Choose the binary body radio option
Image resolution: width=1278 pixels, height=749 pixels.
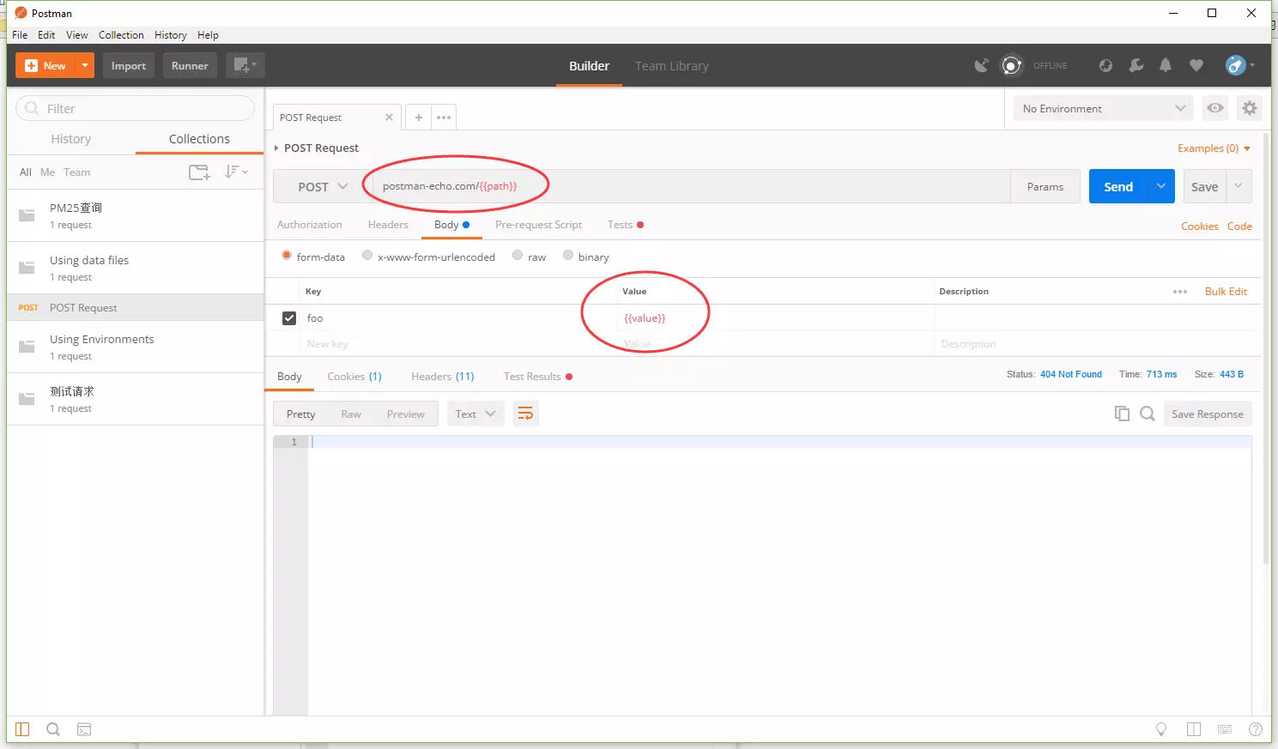click(568, 256)
